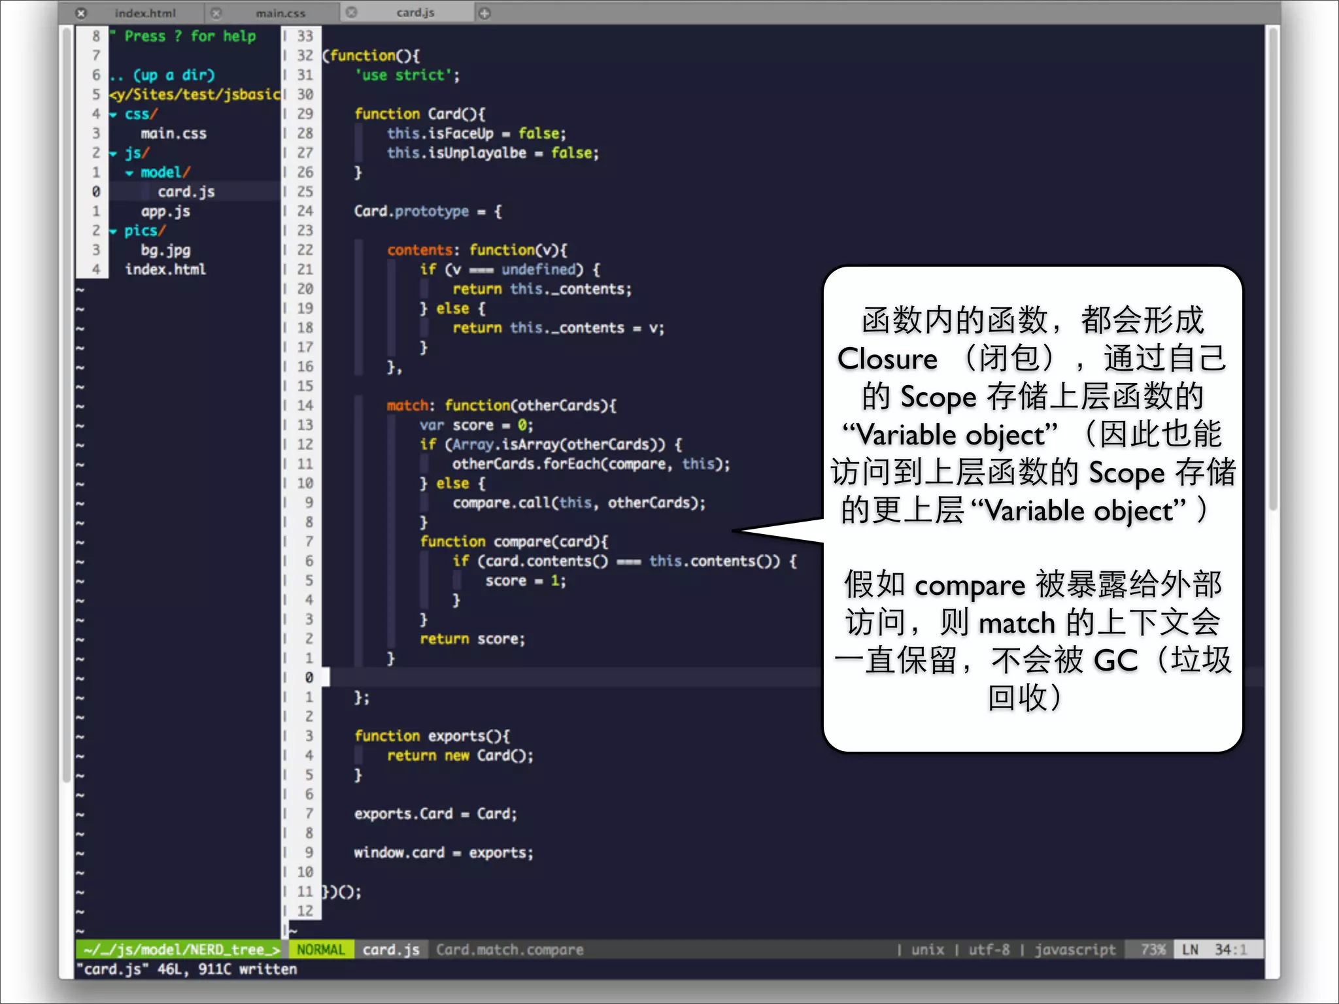Open bg.jpg in the file tree
The image size is (1339, 1004).
[165, 250]
